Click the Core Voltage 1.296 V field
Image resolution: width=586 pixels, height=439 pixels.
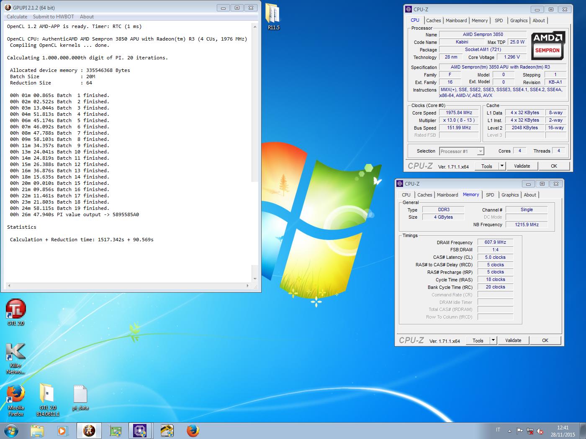511,57
